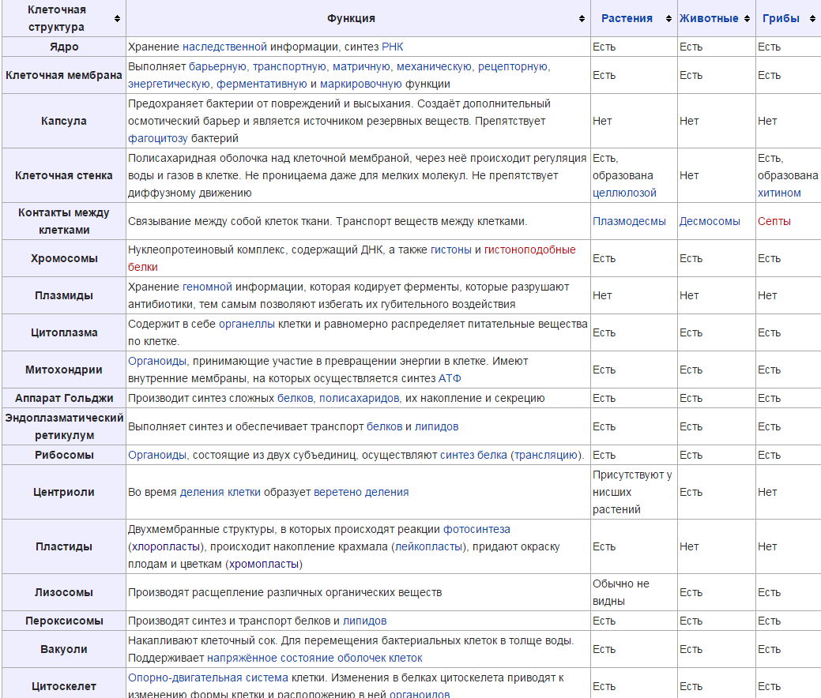Click sort arrows in Грибы column header

(812, 18)
